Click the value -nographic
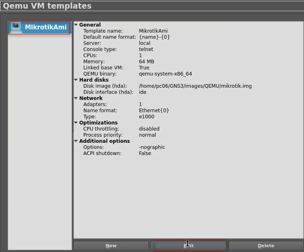The height and width of the screenshot is (252, 304). pos(152,147)
